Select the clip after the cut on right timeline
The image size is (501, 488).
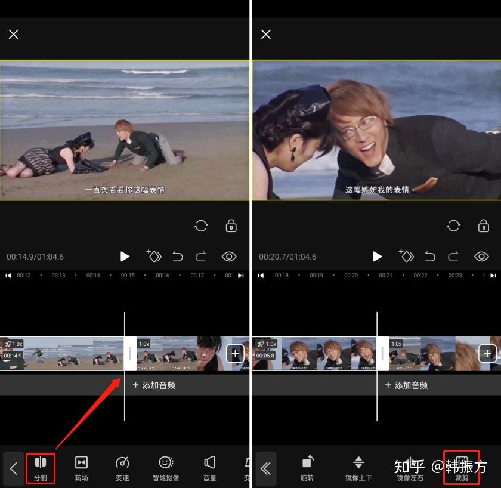click(445, 354)
